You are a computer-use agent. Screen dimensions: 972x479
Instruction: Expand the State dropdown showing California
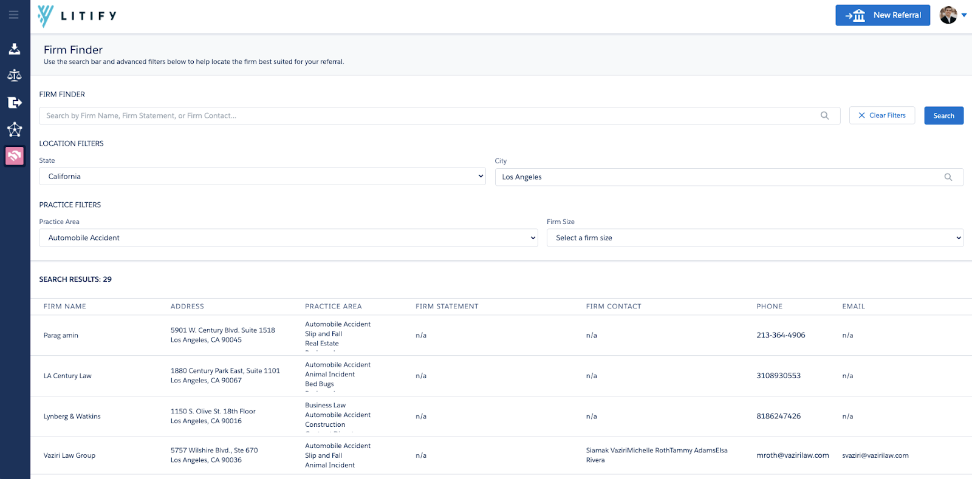[x=262, y=177]
